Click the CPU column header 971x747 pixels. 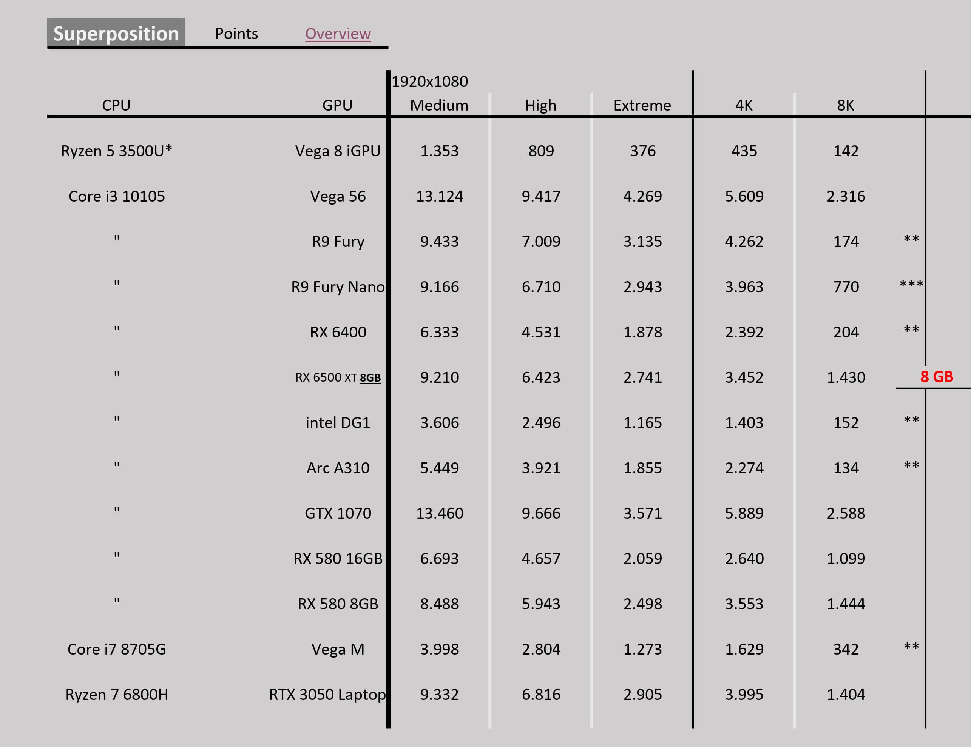click(x=116, y=105)
